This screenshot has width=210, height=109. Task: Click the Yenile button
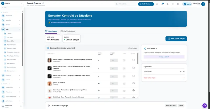[181, 106]
